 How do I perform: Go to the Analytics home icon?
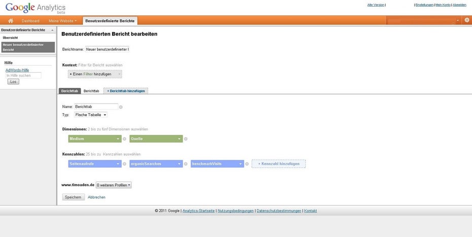point(11,21)
